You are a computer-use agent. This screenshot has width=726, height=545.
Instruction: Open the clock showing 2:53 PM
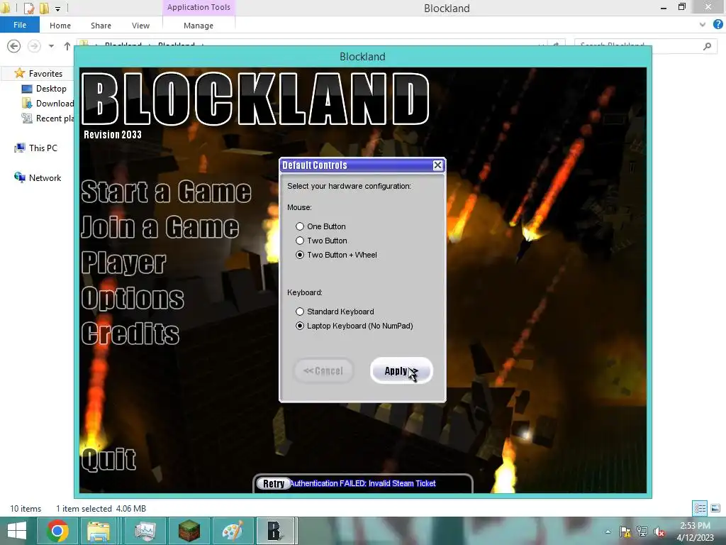pyautogui.click(x=695, y=532)
